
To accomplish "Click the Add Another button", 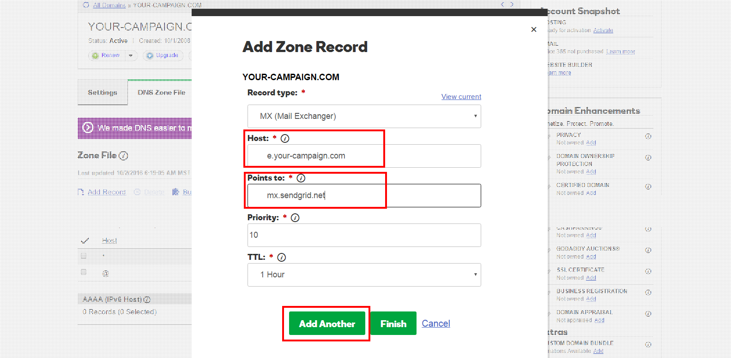I will tap(327, 323).
